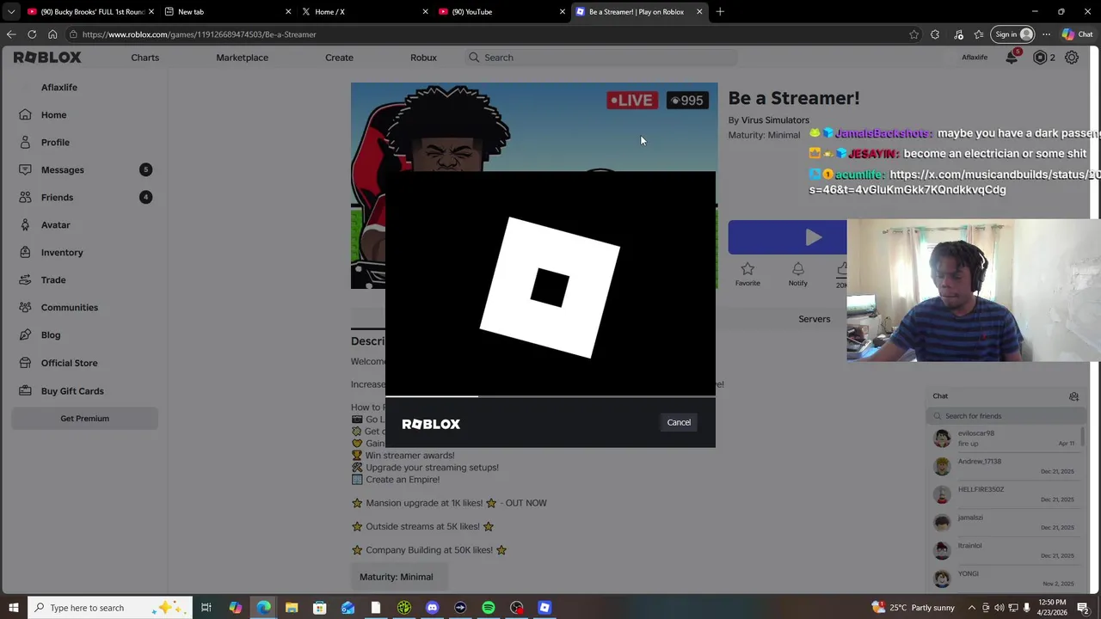Click the search field in Roblox header

(602, 58)
